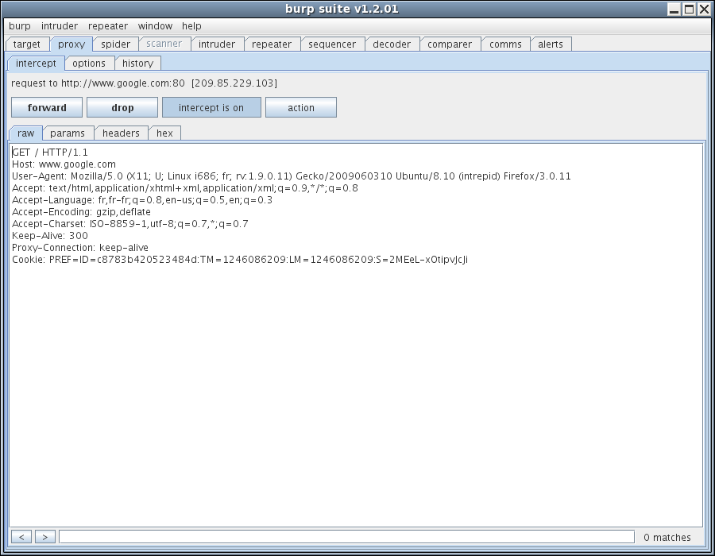Open the repeater menu in menu bar

[x=108, y=26]
